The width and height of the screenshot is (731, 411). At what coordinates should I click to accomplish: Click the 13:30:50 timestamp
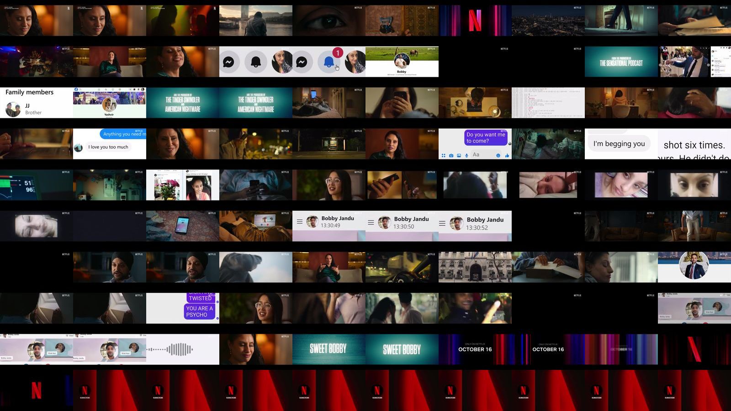(404, 227)
